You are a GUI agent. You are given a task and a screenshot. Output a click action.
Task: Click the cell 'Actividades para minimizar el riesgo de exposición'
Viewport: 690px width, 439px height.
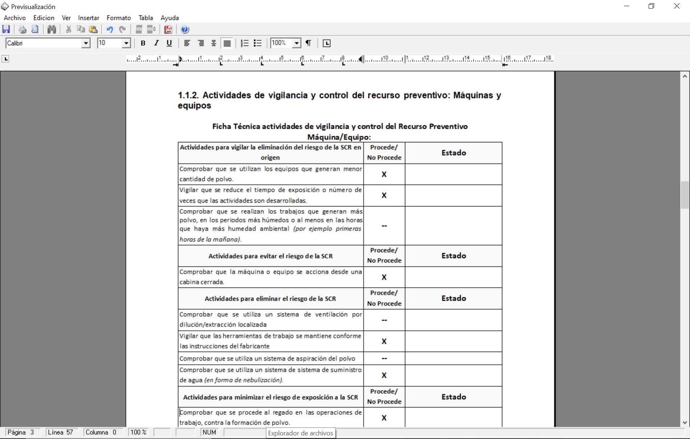click(271, 397)
